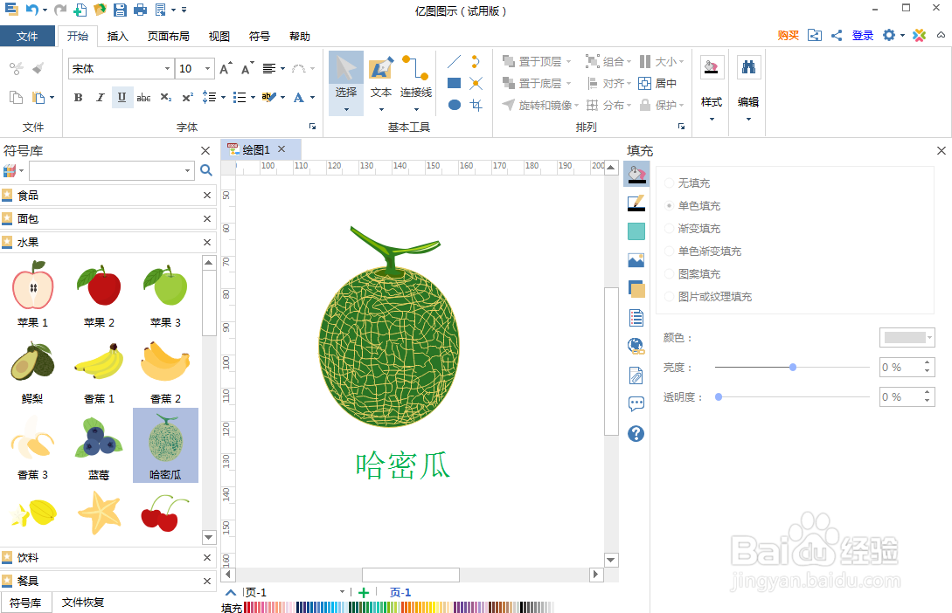The height and width of the screenshot is (613, 952).
Task: Open the attachment panel icon
Action: [636, 375]
